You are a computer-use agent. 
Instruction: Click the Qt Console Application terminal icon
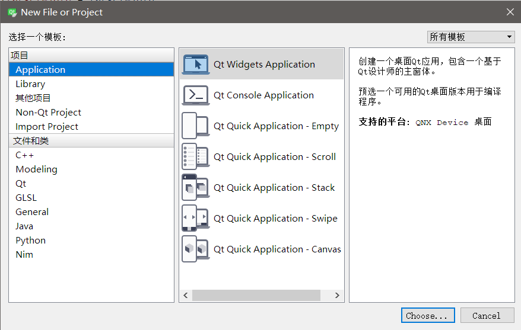tap(196, 95)
